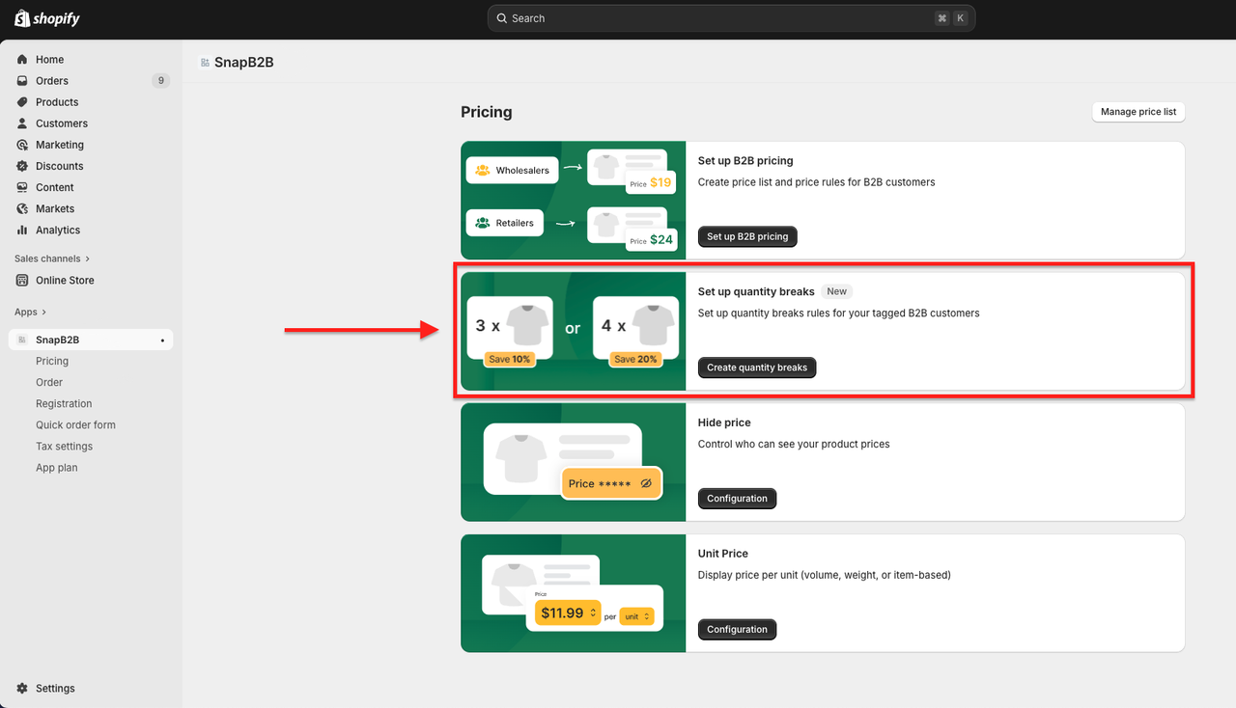This screenshot has height=708, width=1236.
Task: Click the Online Store icon
Action: (x=22, y=281)
